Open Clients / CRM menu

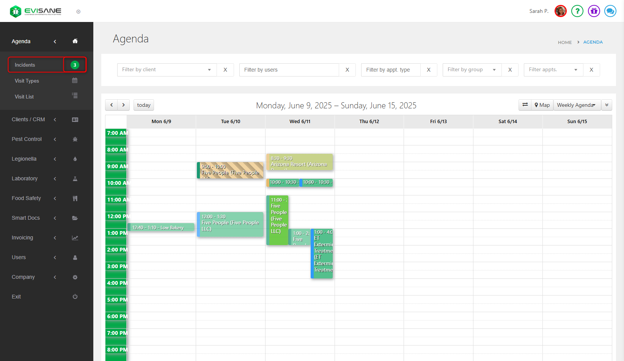[x=28, y=119]
